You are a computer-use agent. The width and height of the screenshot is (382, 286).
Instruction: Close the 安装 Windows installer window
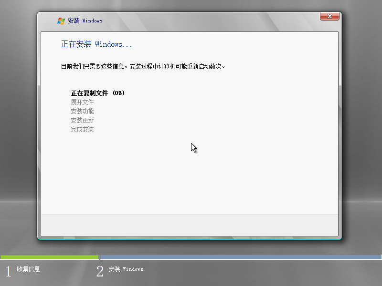(329, 16)
